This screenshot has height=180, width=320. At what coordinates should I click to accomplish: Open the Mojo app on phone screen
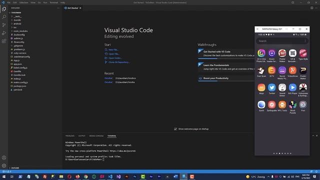[x=261, y=89]
